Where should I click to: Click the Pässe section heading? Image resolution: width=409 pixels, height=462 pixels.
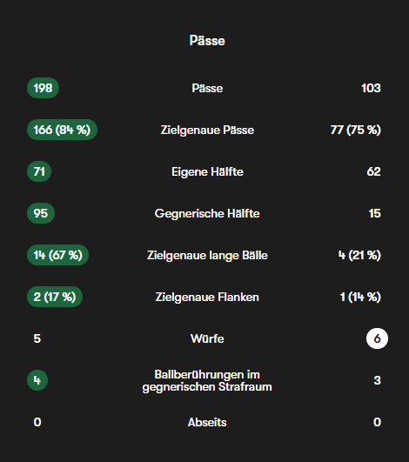(207, 41)
